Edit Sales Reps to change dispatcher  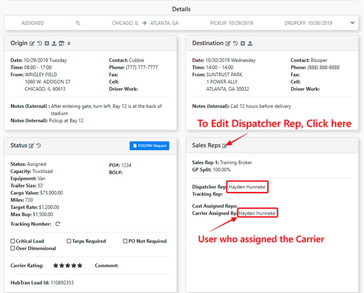pyautogui.click(x=224, y=146)
